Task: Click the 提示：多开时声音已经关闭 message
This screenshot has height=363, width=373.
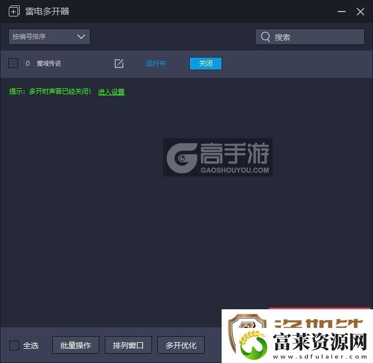Action: [x=50, y=92]
